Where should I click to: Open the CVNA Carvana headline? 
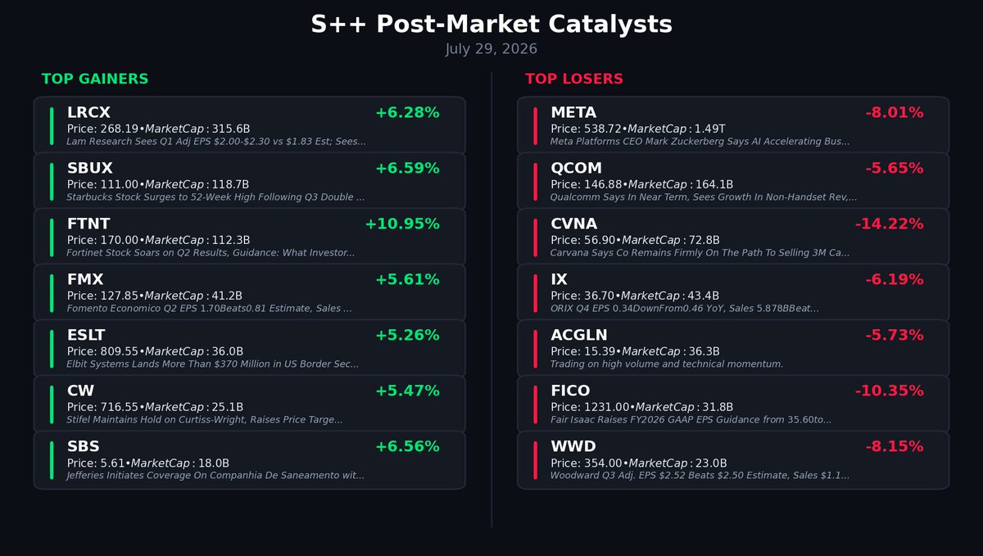pyautogui.click(x=700, y=253)
